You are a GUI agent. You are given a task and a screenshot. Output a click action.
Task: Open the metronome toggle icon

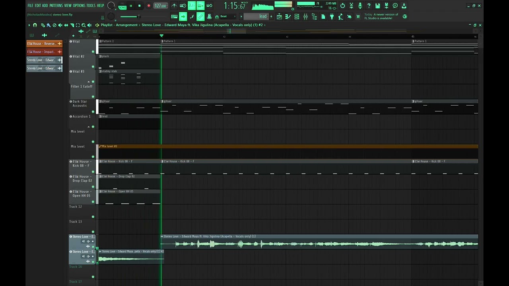(174, 6)
